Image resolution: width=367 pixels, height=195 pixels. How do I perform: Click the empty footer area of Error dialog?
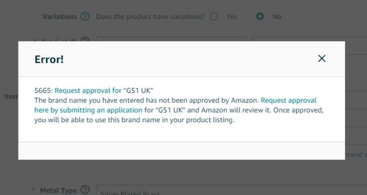[x=181, y=151]
